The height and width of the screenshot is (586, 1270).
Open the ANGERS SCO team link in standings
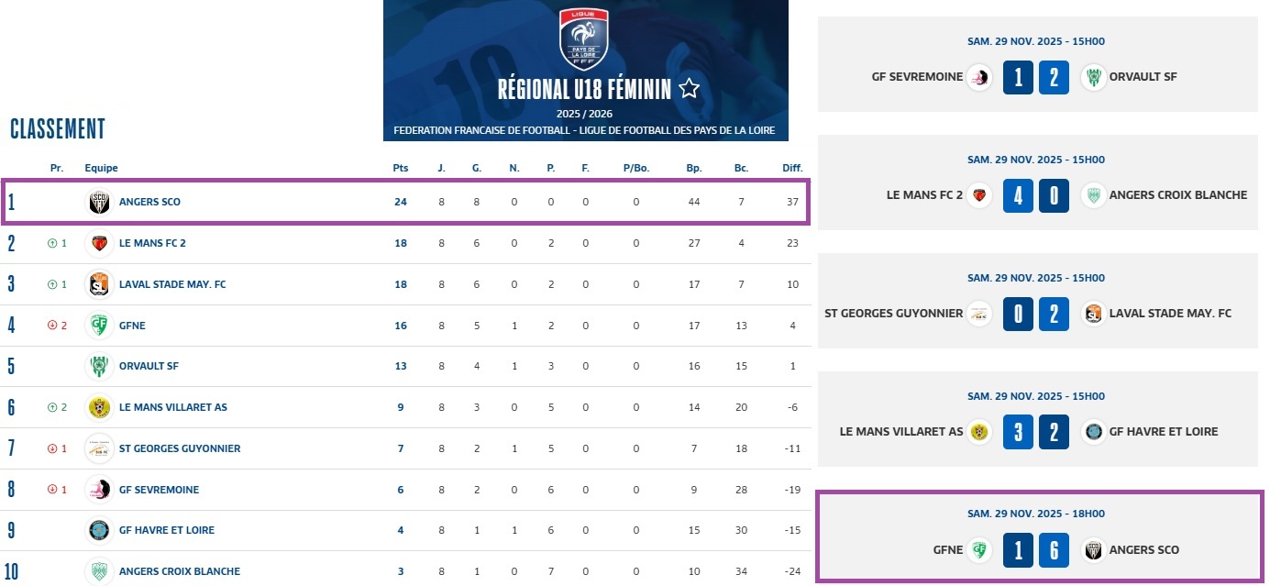coord(149,202)
